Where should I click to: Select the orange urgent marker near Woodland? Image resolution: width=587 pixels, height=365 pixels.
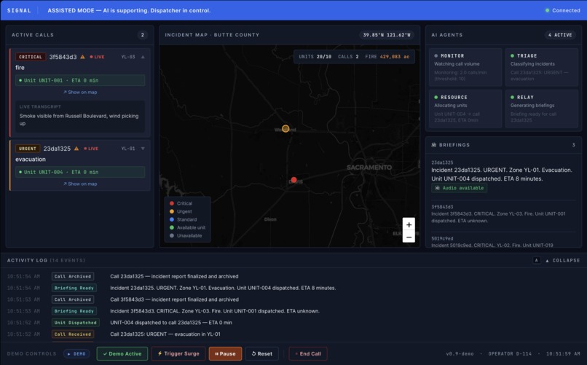click(x=285, y=128)
